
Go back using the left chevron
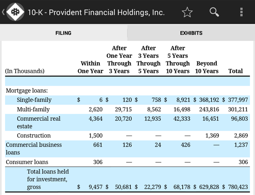click(x=3, y=12)
